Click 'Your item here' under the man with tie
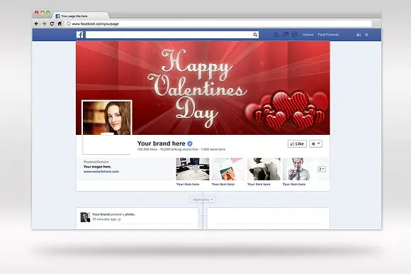The image size is (411, 274). click(x=294, y=185)
